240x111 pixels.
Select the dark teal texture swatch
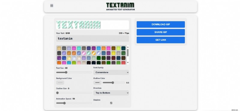tap(123, 48)
